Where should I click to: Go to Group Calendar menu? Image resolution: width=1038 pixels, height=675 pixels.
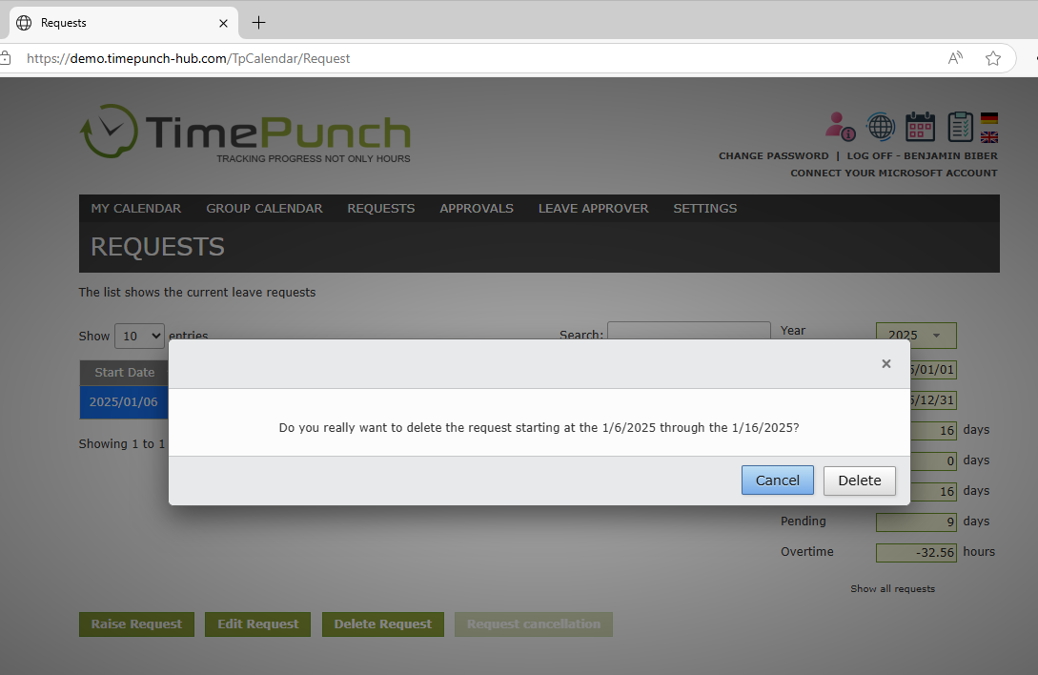click(264, 208)
